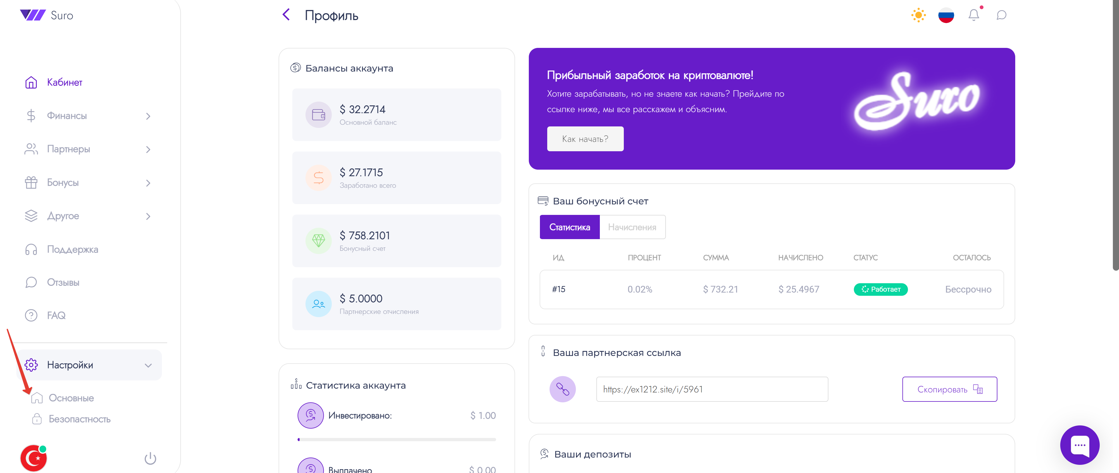Select Безопасность settings subitem
1119x473 pixels.
(x=80, y=419)
